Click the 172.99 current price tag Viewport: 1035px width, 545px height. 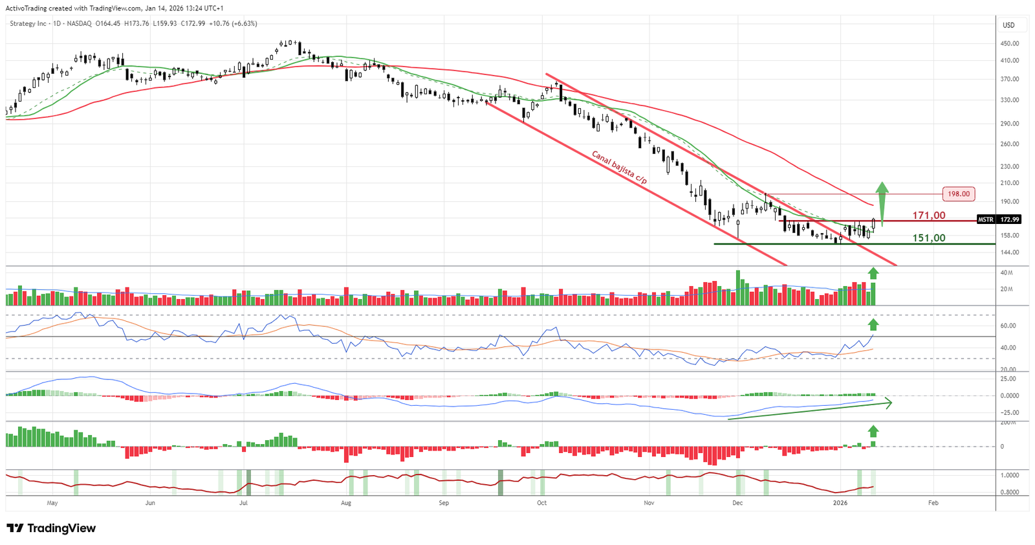(x=1009, y=219)
